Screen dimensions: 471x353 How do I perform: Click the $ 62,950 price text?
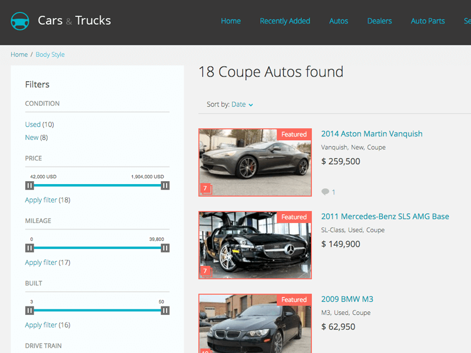click(x=338, y=327)
